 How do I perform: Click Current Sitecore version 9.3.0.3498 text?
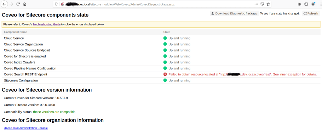click(29, 105)
